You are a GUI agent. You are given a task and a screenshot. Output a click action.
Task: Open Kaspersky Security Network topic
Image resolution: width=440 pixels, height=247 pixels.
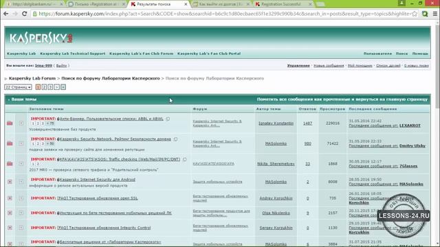(x=115, y=139)
